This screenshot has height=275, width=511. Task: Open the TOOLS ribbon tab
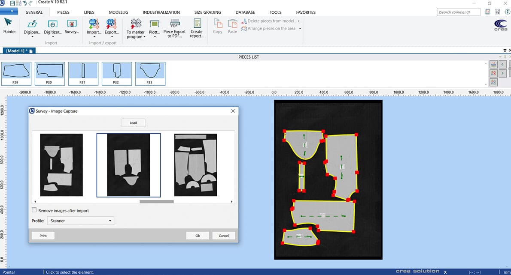click(275, 12)
